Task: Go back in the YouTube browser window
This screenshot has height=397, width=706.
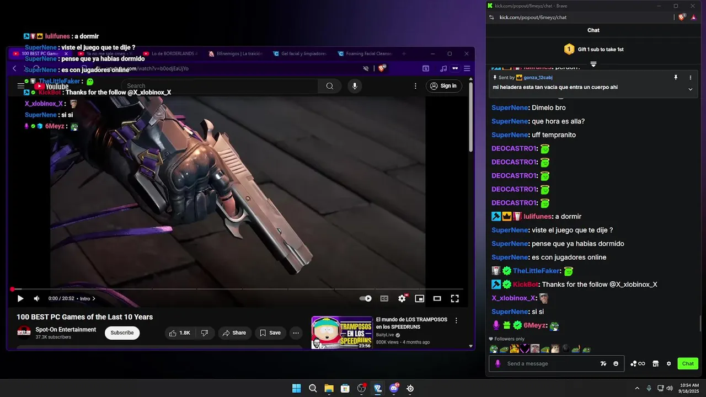Action: point(15,68)
